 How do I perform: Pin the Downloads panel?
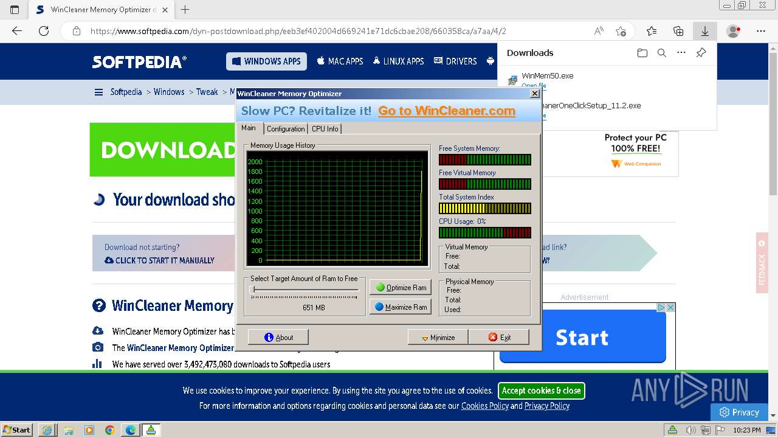[x=701, y=53]
